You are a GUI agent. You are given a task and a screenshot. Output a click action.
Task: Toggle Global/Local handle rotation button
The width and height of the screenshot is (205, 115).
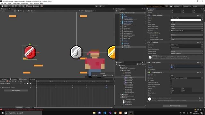[36, 6]
